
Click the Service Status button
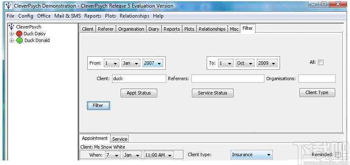coord(213,93)
